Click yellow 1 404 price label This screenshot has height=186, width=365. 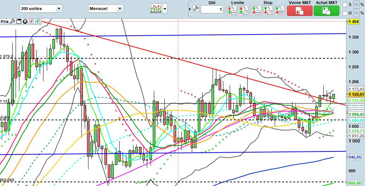click(353, 22)
